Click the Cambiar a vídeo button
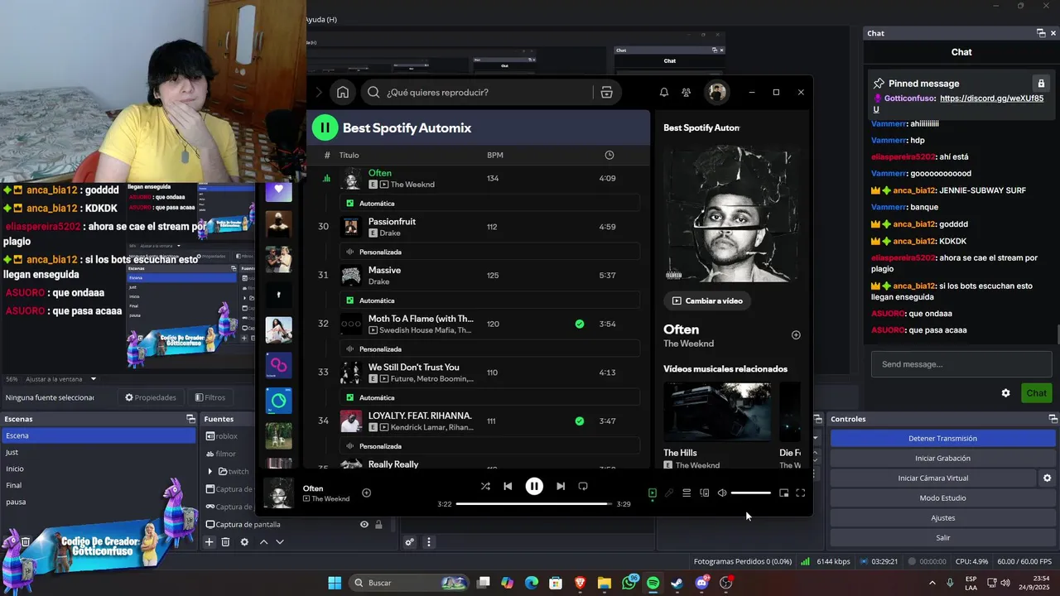The image size is (1060, 596). point(707,300)
